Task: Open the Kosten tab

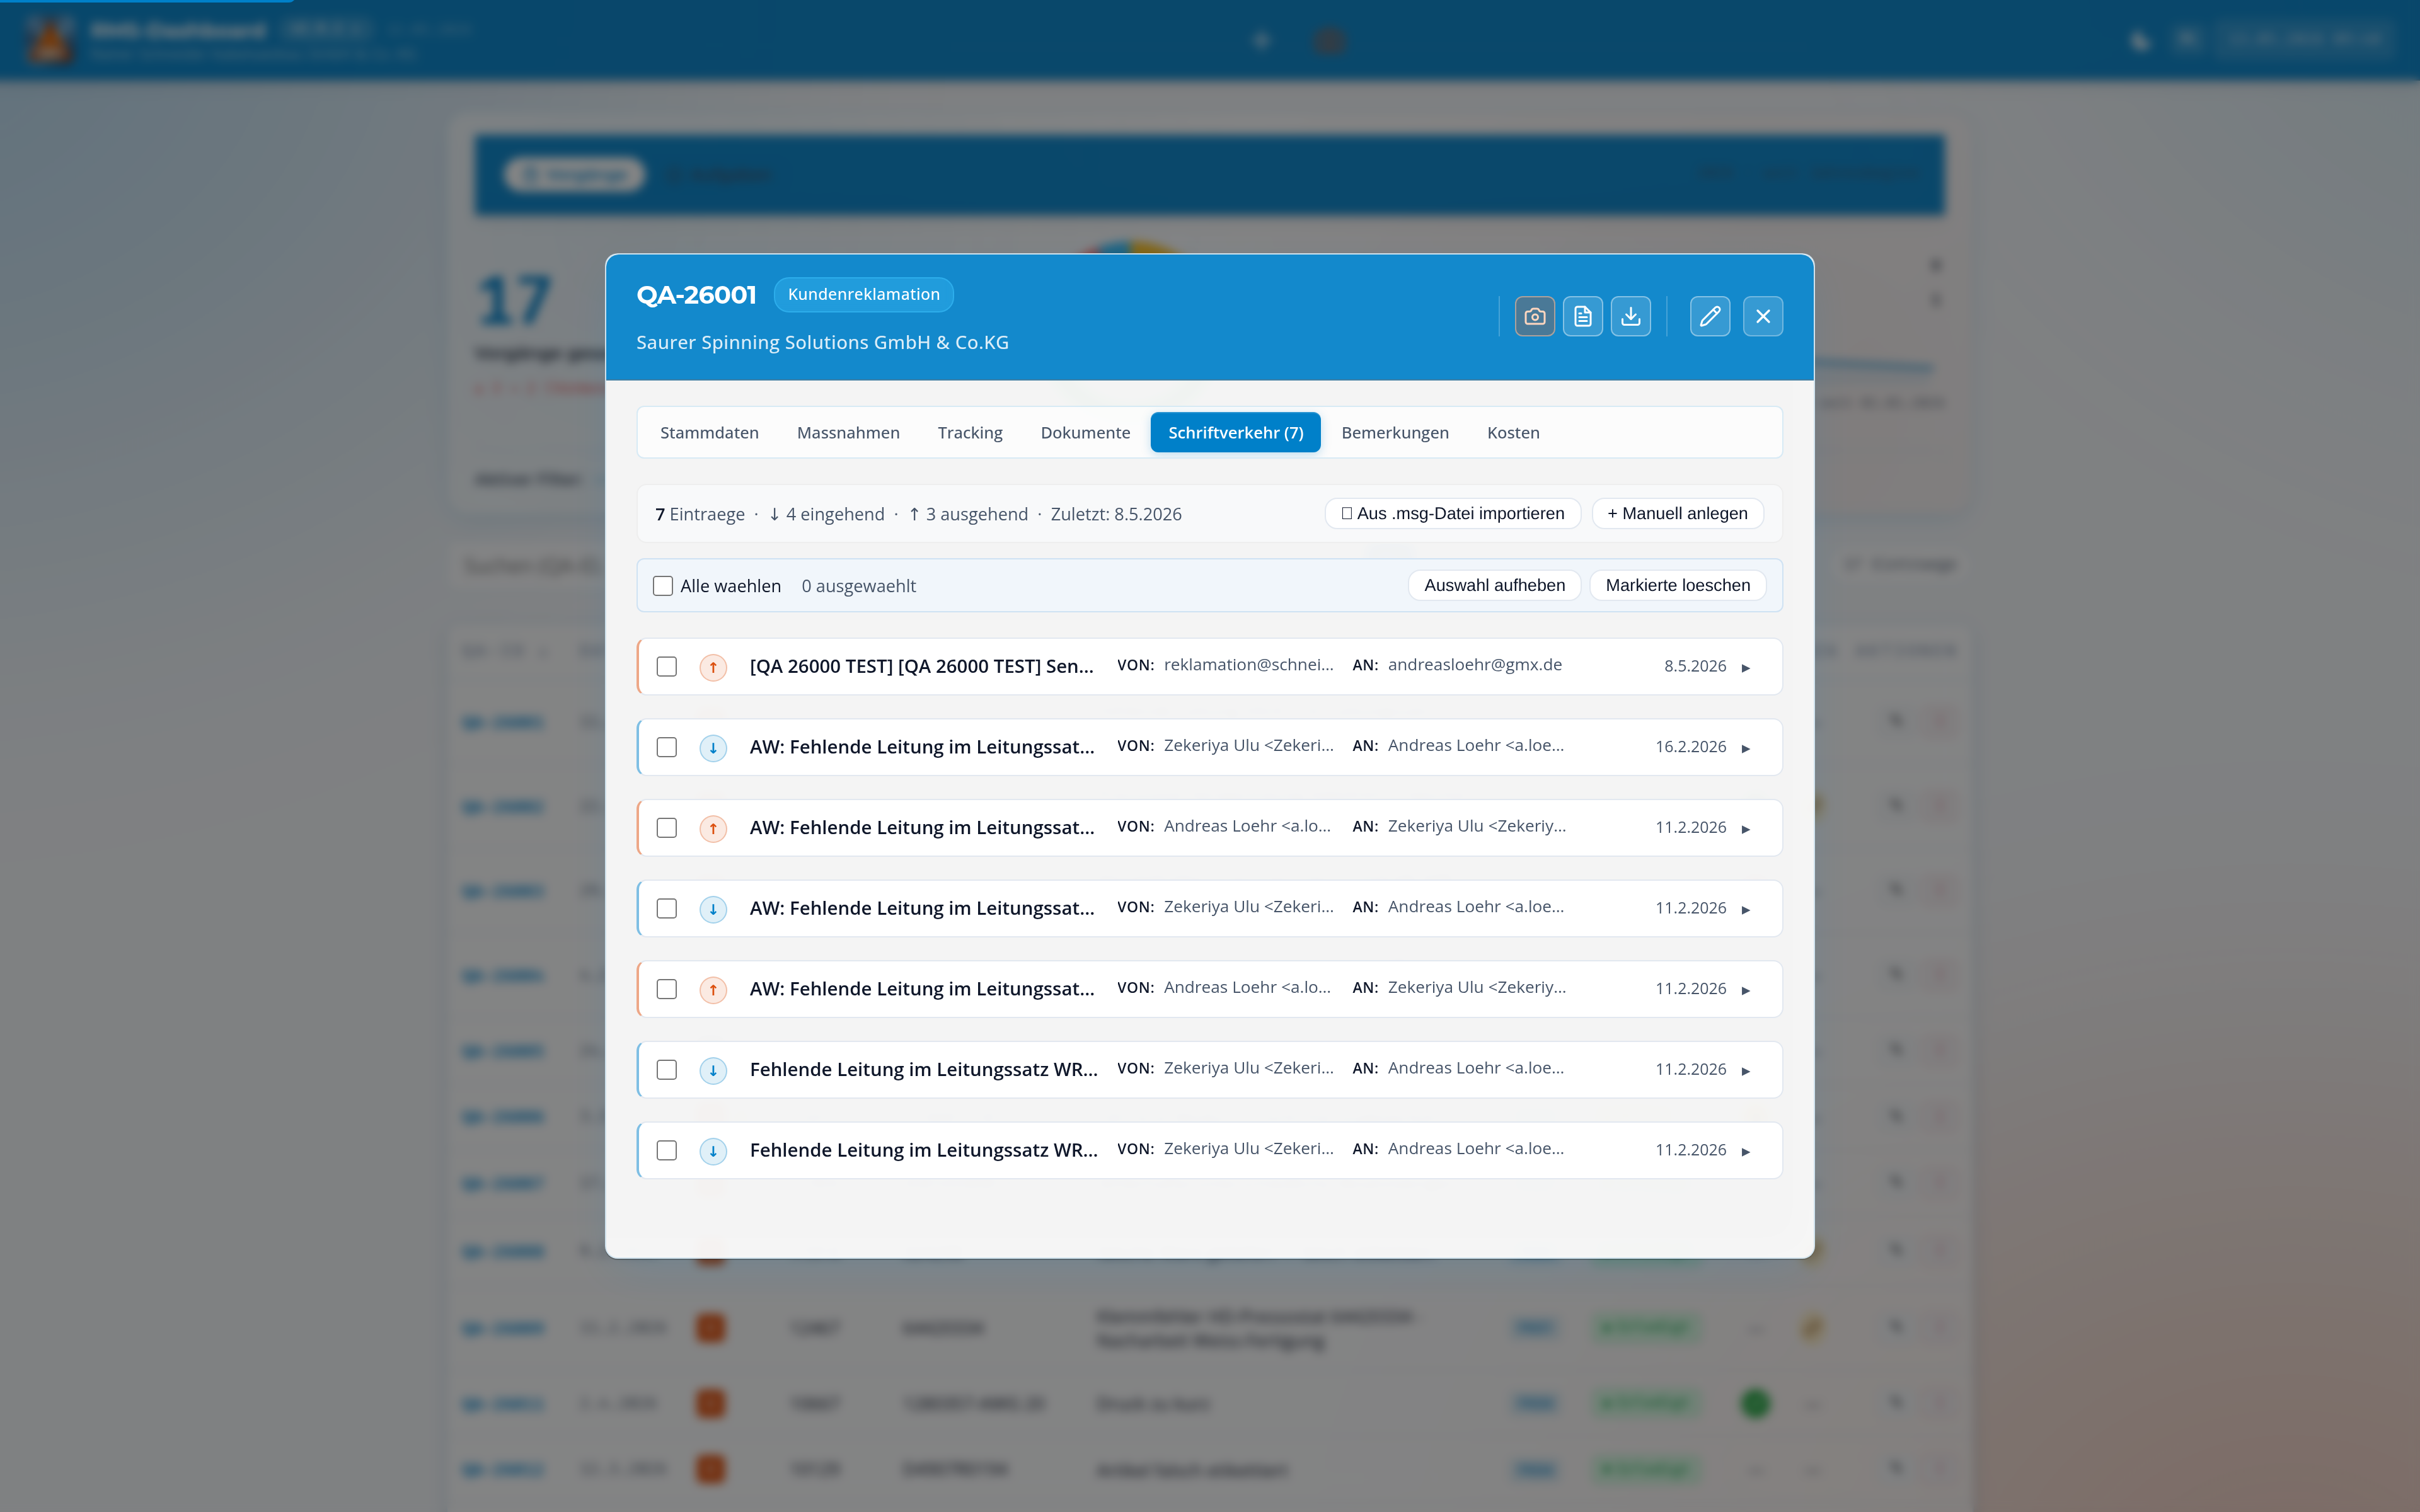Action: (1513, 433)
